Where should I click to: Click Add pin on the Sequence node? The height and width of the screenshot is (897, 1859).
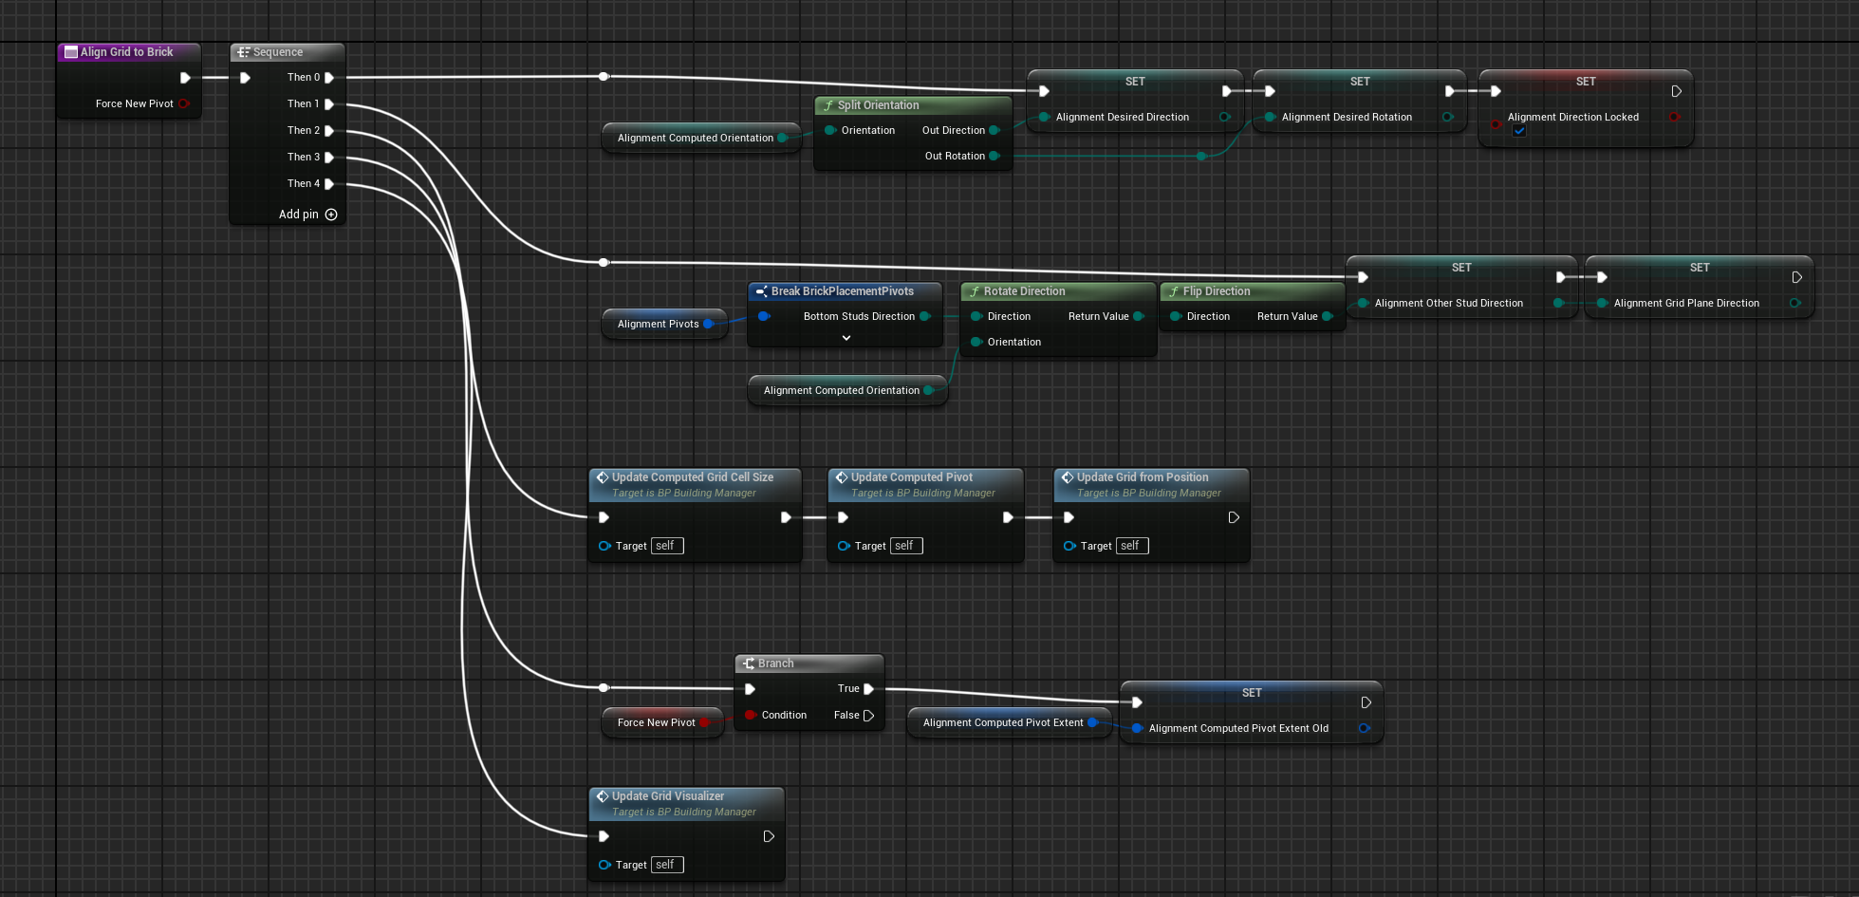coord(331,215)
